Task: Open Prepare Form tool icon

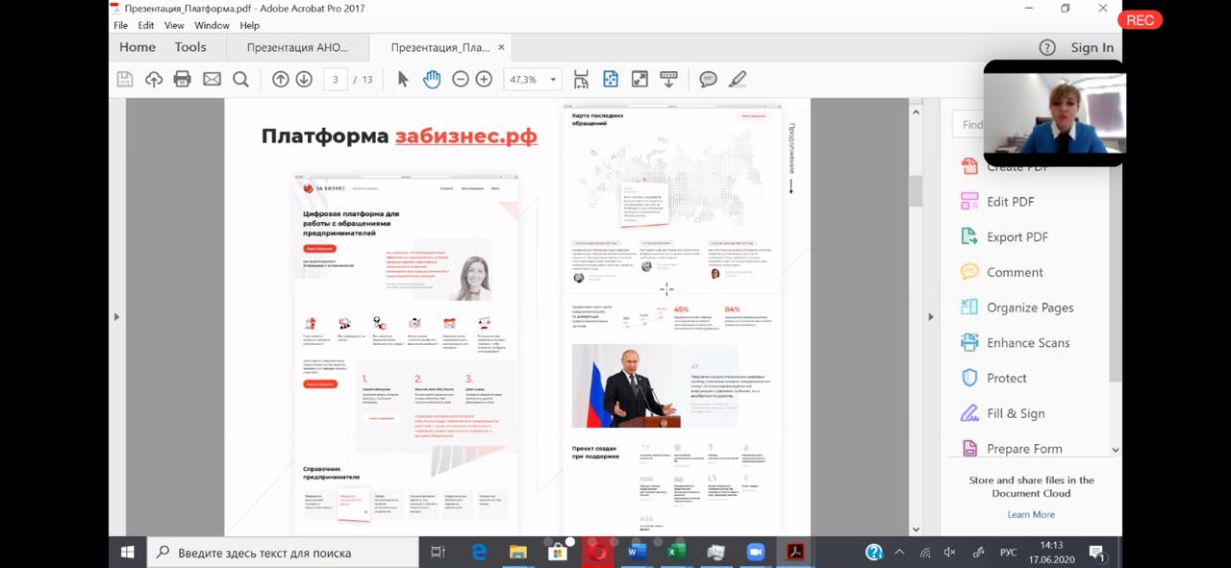Action: click(969, 449)
